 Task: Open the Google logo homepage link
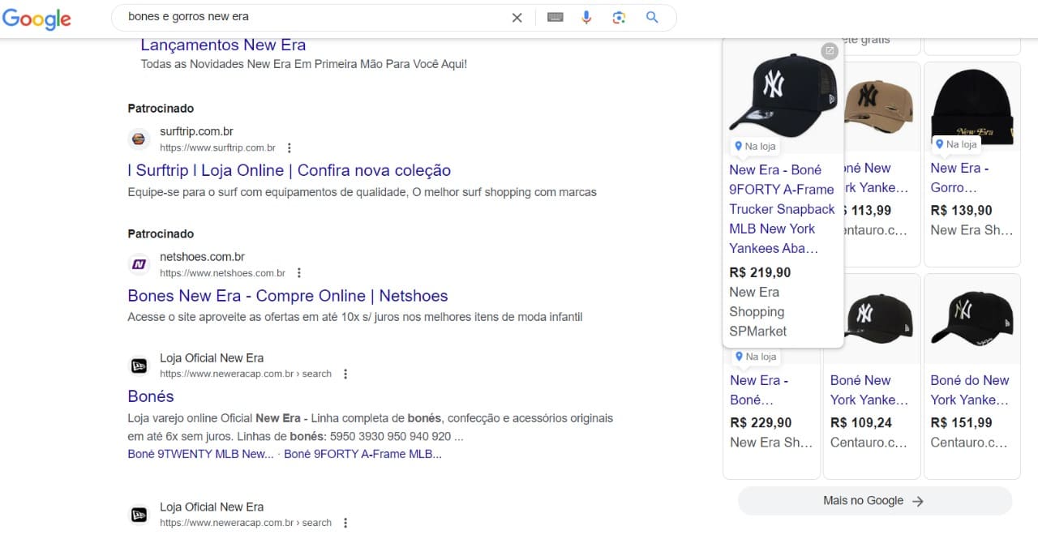[x=36, y=19]
